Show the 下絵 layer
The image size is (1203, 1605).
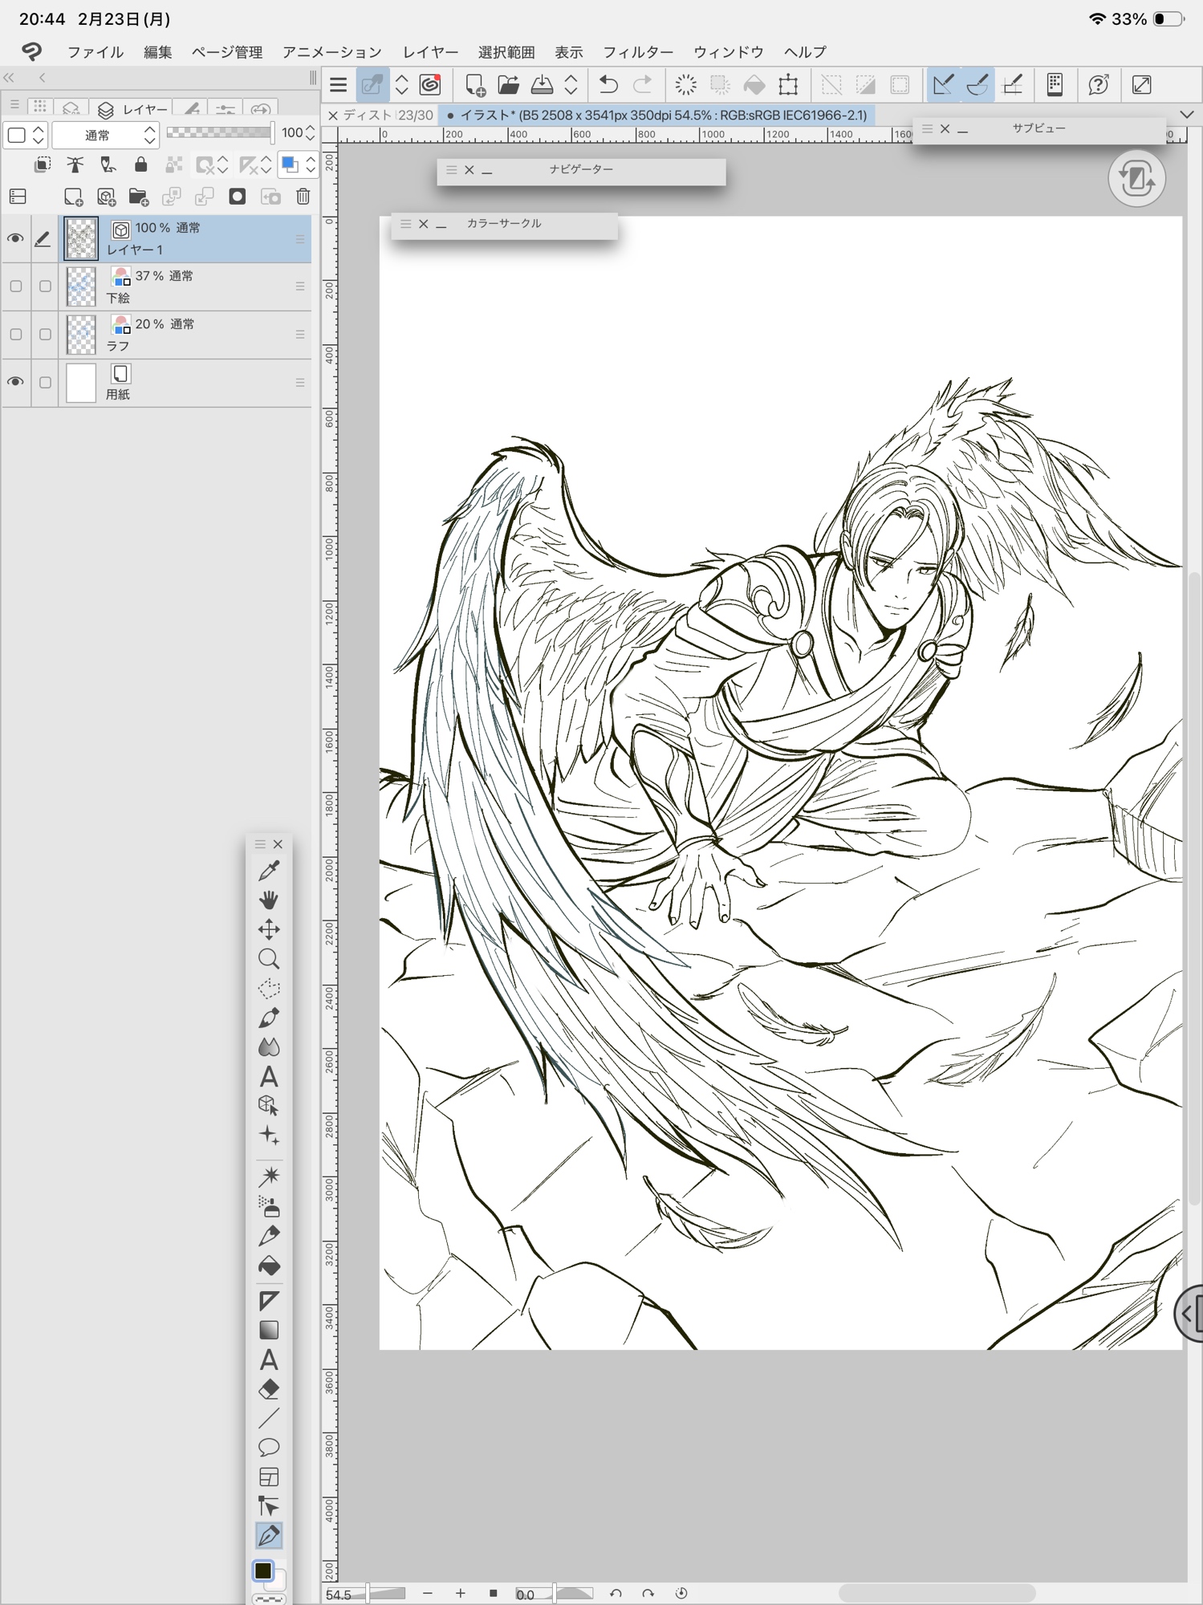click(x=15, y=286)
